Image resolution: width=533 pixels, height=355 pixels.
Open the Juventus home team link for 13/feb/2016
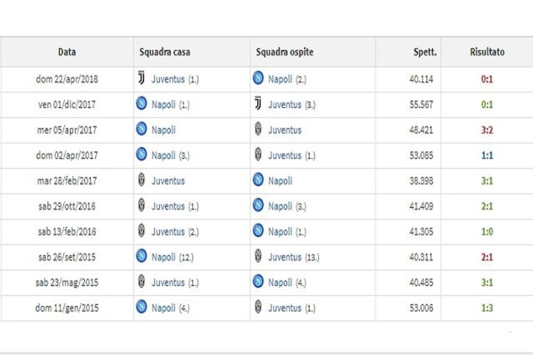(168, 232)
